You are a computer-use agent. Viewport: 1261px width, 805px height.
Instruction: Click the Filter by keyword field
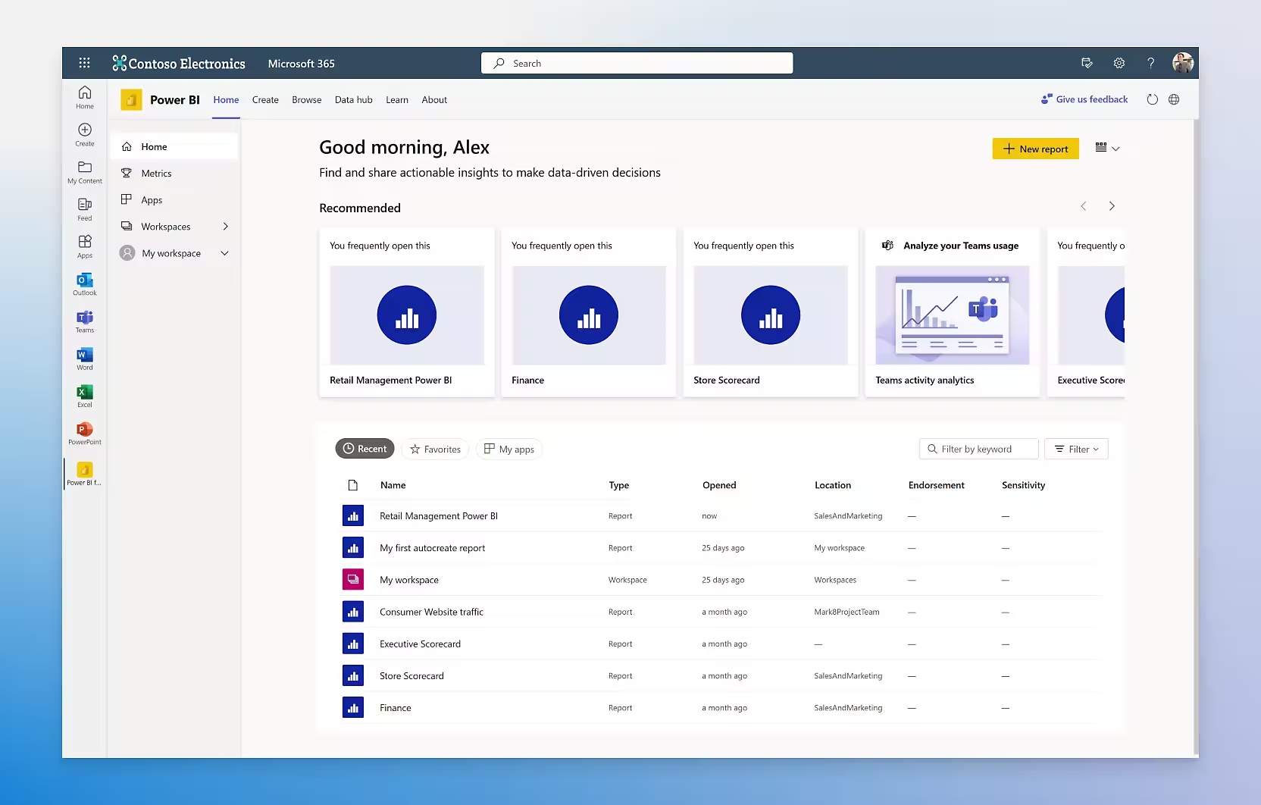tap(978, 449)
